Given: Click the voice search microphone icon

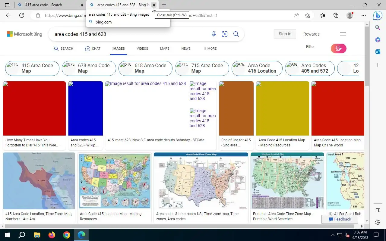Looking at the screenshot, I should tap(214, 34).
